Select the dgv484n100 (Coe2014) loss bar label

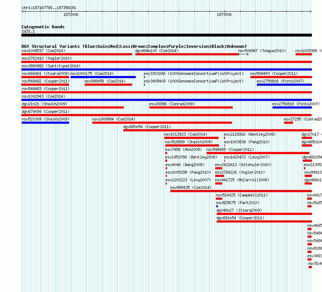[x=157, y=51]
